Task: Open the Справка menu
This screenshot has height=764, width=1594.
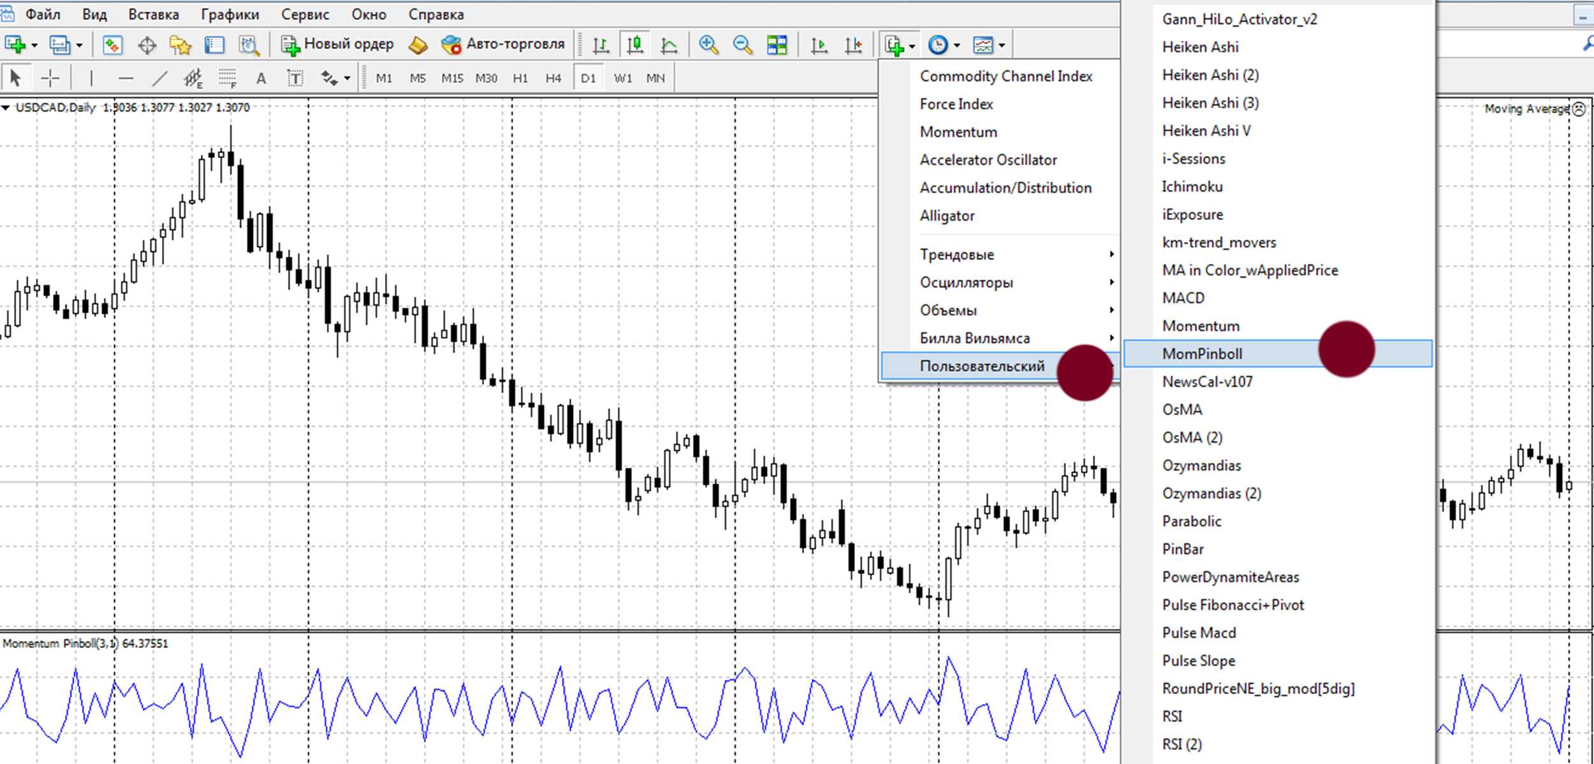Action: [436, 14]
